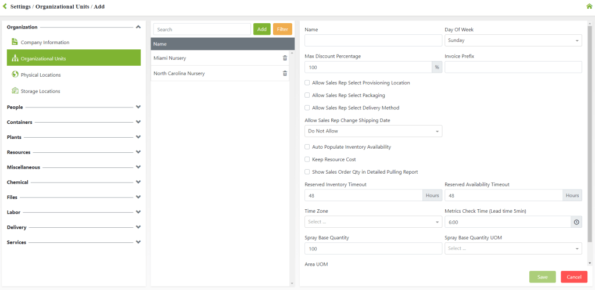595x290 pixels.
Task: Click the green Add button
Action: (x=261, y=29)
